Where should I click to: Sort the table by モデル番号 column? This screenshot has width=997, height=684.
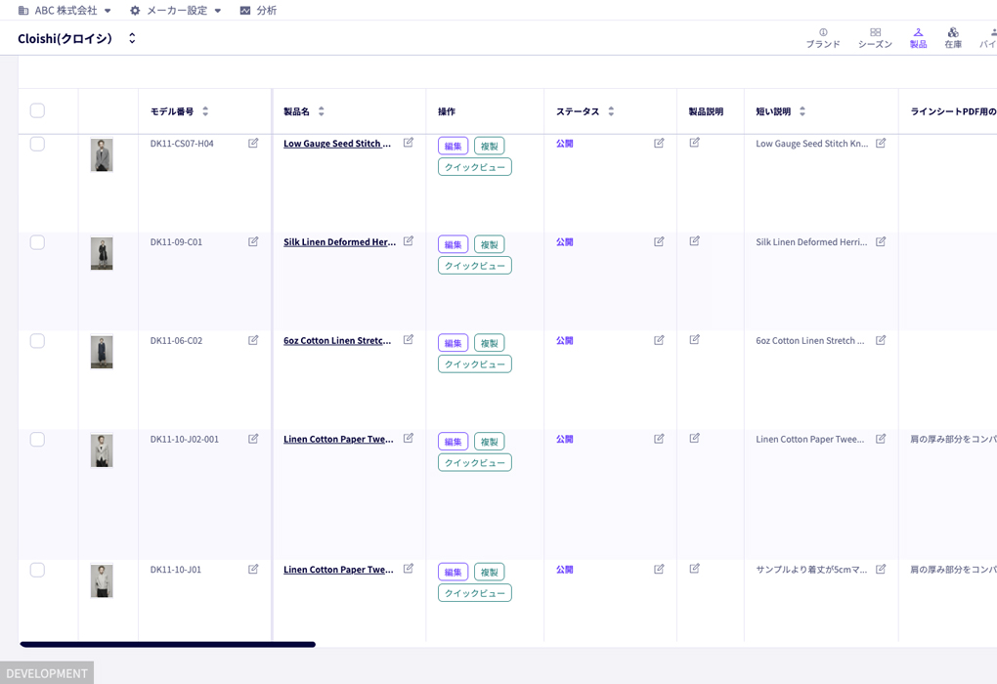(205, 111)
